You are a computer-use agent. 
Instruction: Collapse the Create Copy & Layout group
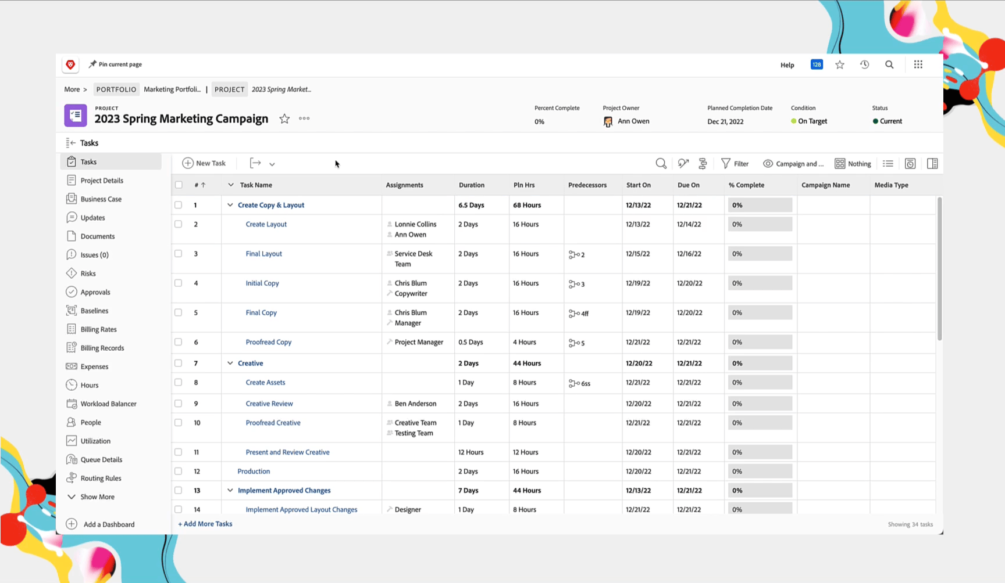tap(230, 205)
